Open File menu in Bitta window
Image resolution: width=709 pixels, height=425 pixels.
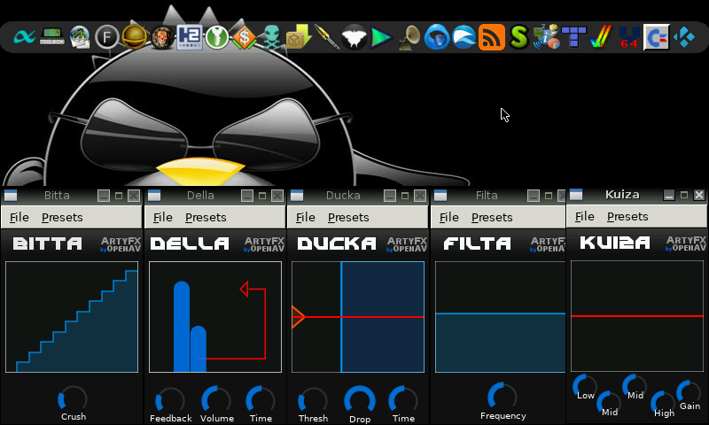[x=19, y=217]
